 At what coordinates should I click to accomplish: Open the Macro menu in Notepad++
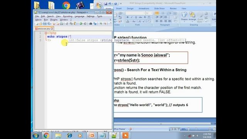point(38,20)
